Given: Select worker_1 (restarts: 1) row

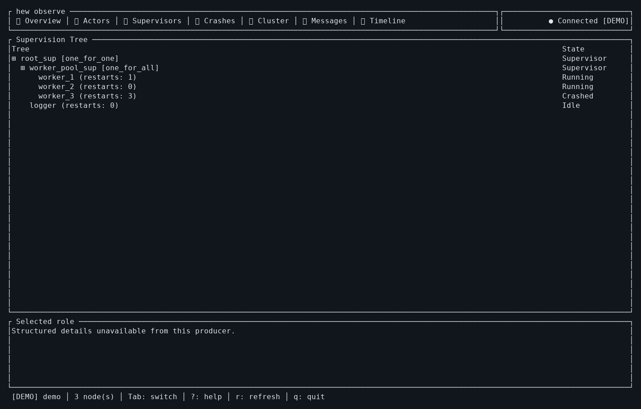Looking at the screenshot, I should [x=320, y=77].
